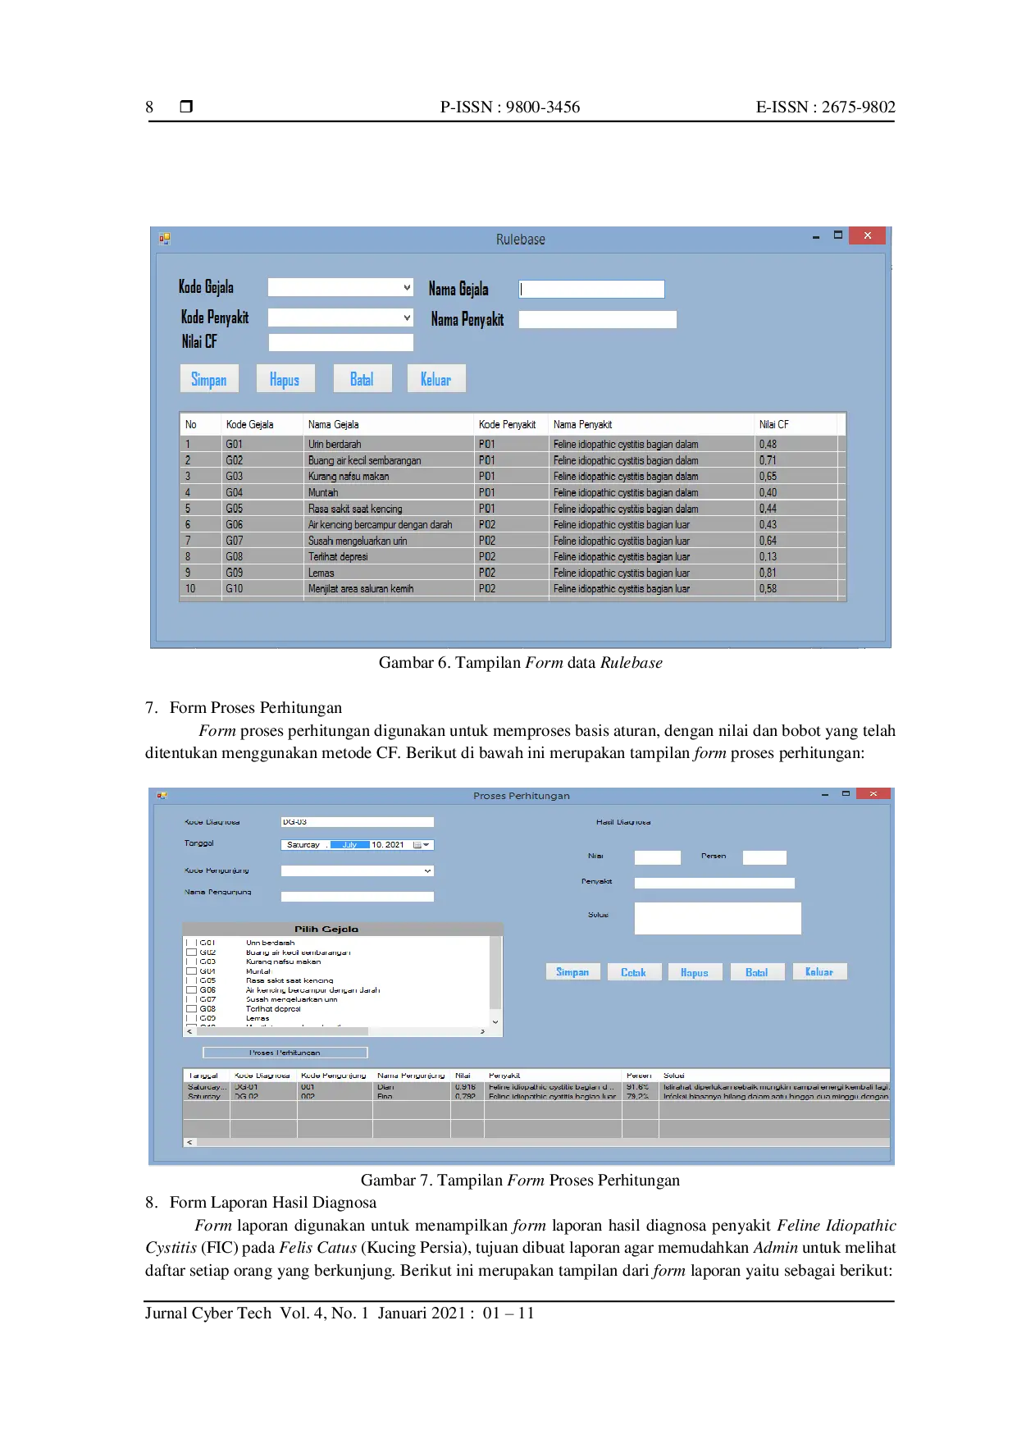Expand the Kode Pengunjung combo box

click(x=427, y=871)
